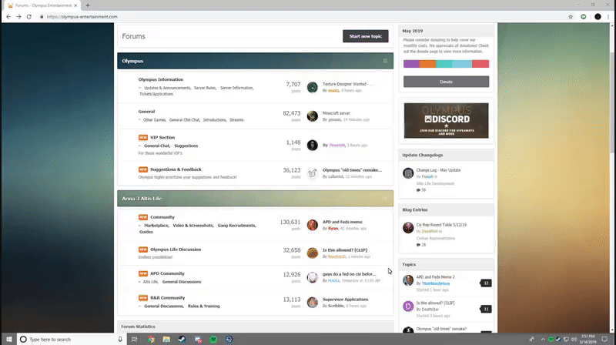616x345 pixels.
Task: Collapse the Arma 3 Altis Life category
Action: point(385,199)
